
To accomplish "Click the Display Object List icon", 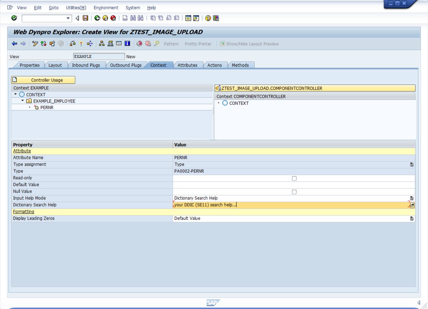I will point(102,44).
